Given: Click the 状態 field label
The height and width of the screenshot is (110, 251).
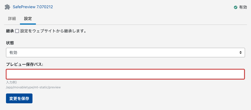Looking at the screenshot, I should click(x=10, y=43).
